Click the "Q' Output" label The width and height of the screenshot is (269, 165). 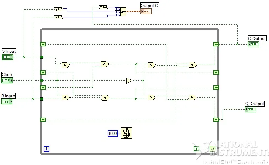tap(254, 103)
